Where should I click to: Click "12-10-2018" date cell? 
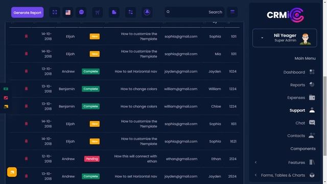[x=46, y=159]
